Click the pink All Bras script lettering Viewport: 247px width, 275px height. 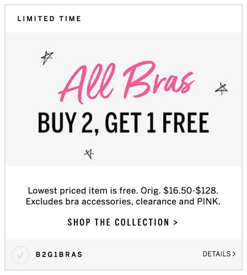click(x=127, y=82)
